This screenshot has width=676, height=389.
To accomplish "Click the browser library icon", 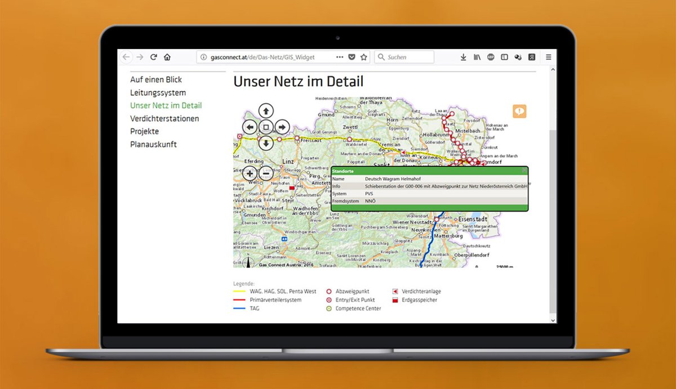I will pos(477,57).
